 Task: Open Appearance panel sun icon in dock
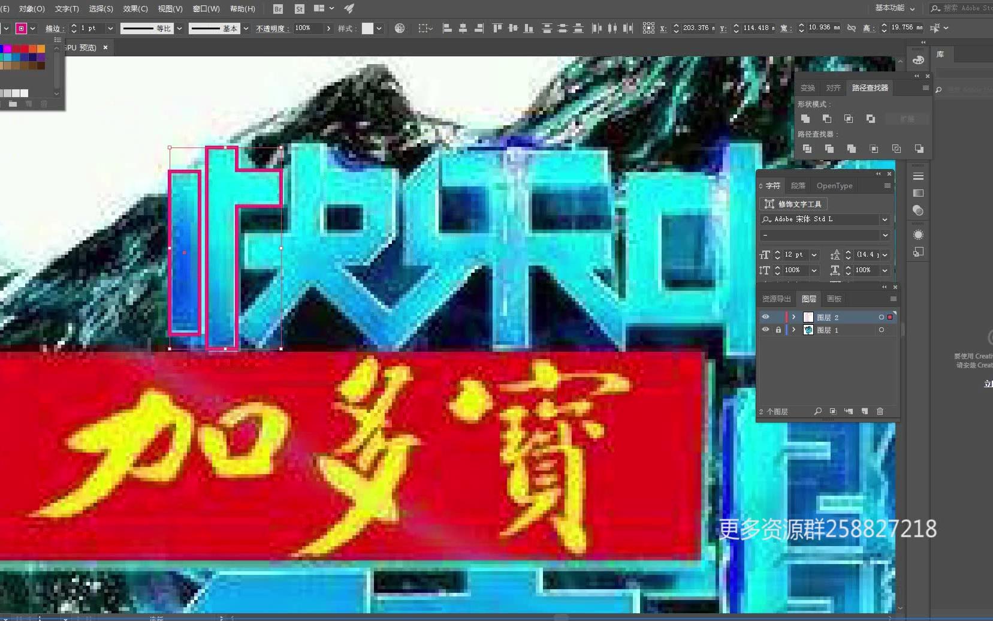click(x=918, y=234)
